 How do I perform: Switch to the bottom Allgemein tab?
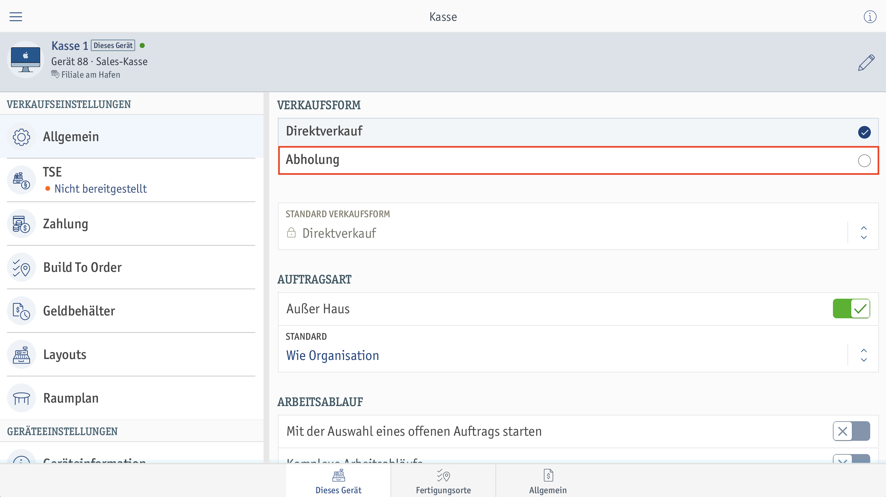tap(548, 481)
